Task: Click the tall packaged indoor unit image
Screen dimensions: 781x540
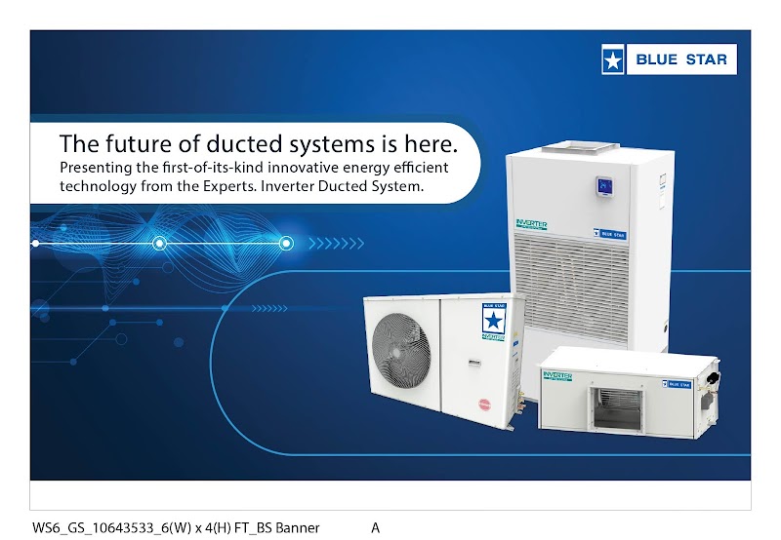Action: click(590, 247)
